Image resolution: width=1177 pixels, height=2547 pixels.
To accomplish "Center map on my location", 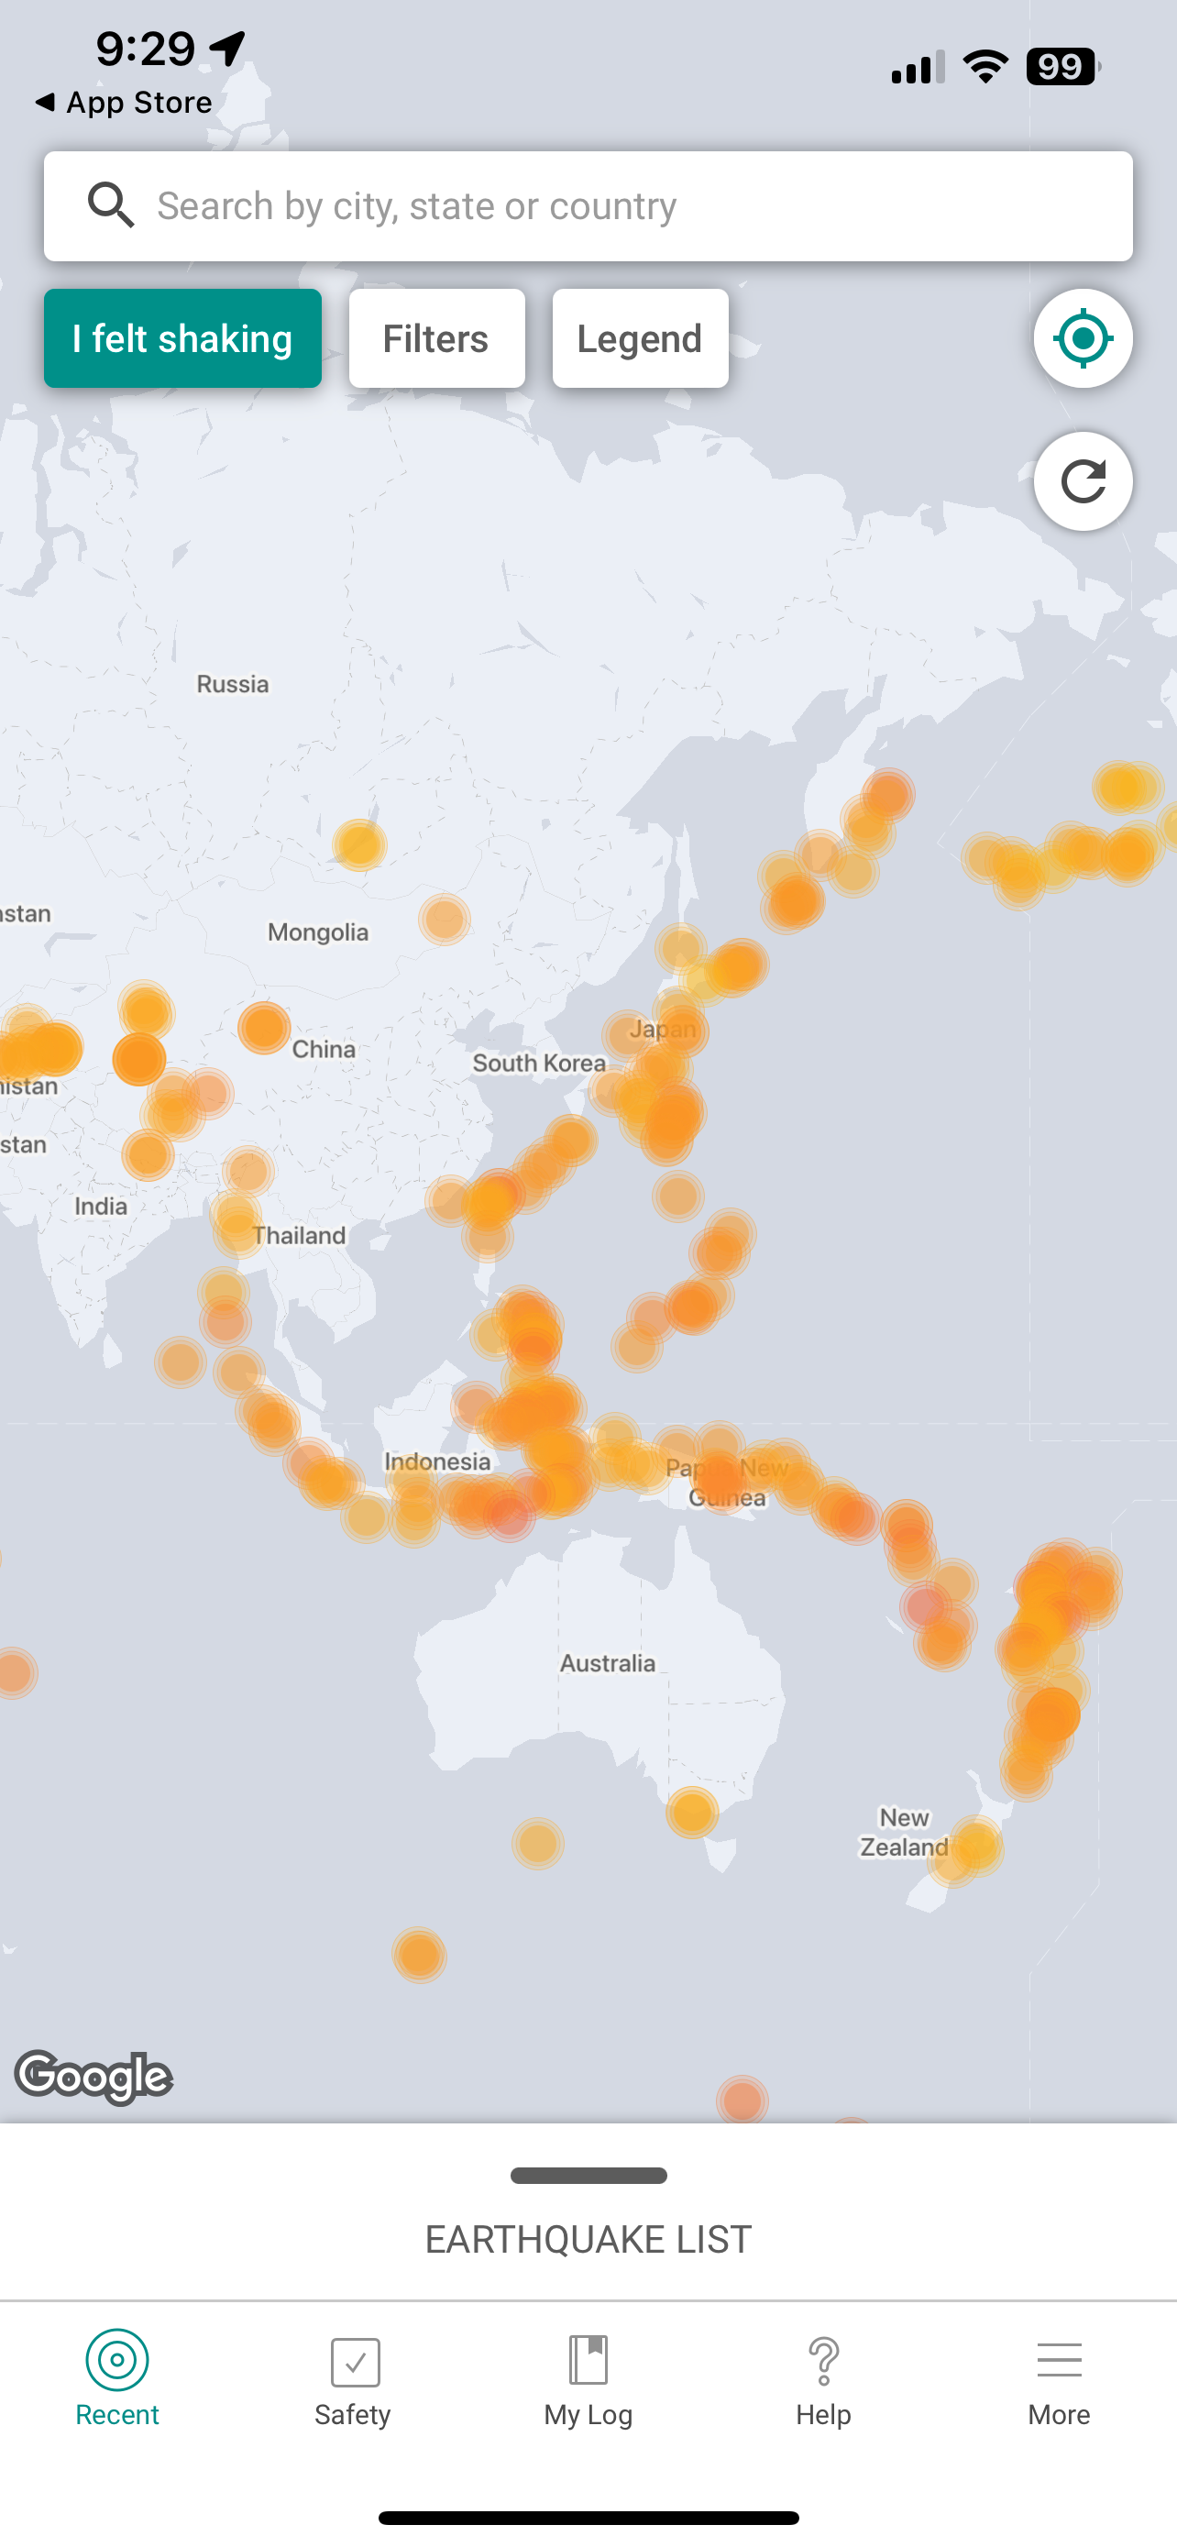I will click(1083, 338).
